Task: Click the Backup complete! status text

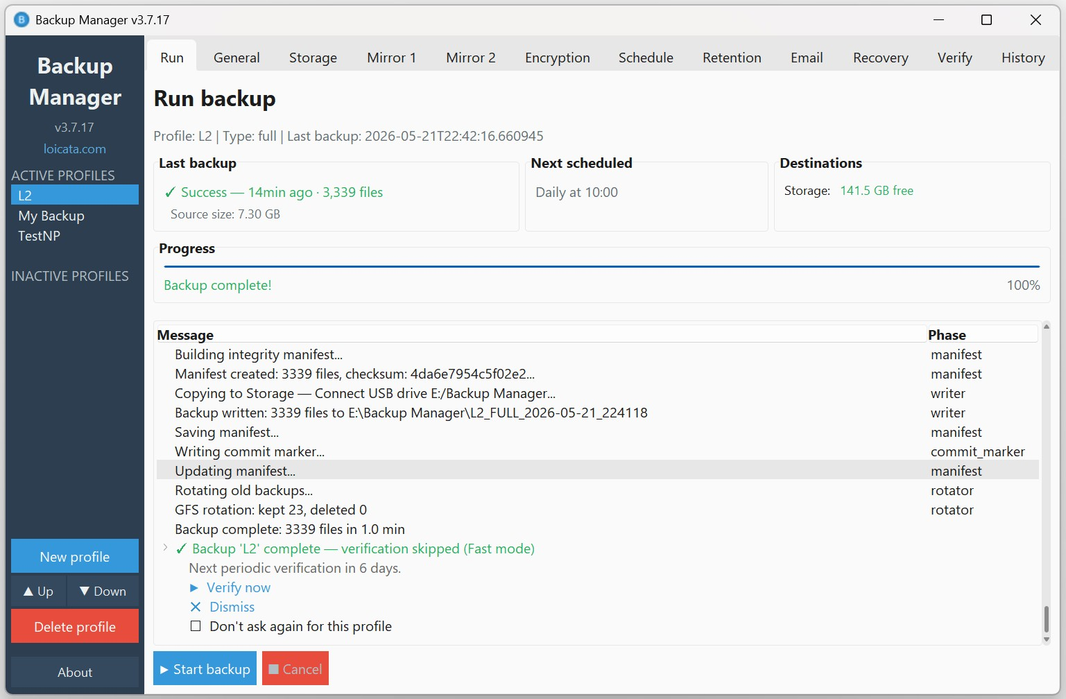Action: point(218,285)
